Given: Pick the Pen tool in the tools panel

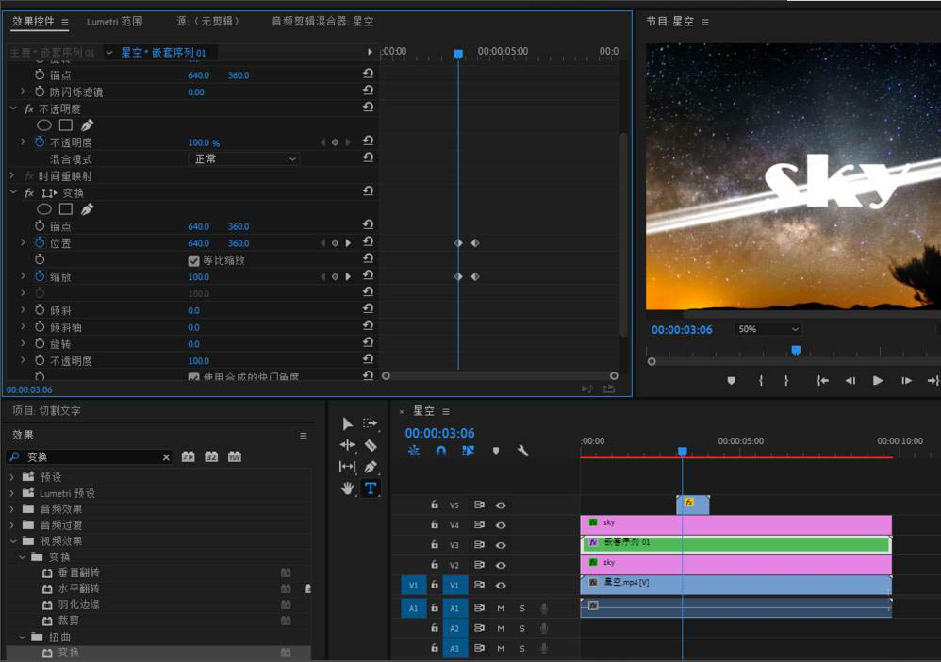Looking at the screenshot, I should click(371, 467).
